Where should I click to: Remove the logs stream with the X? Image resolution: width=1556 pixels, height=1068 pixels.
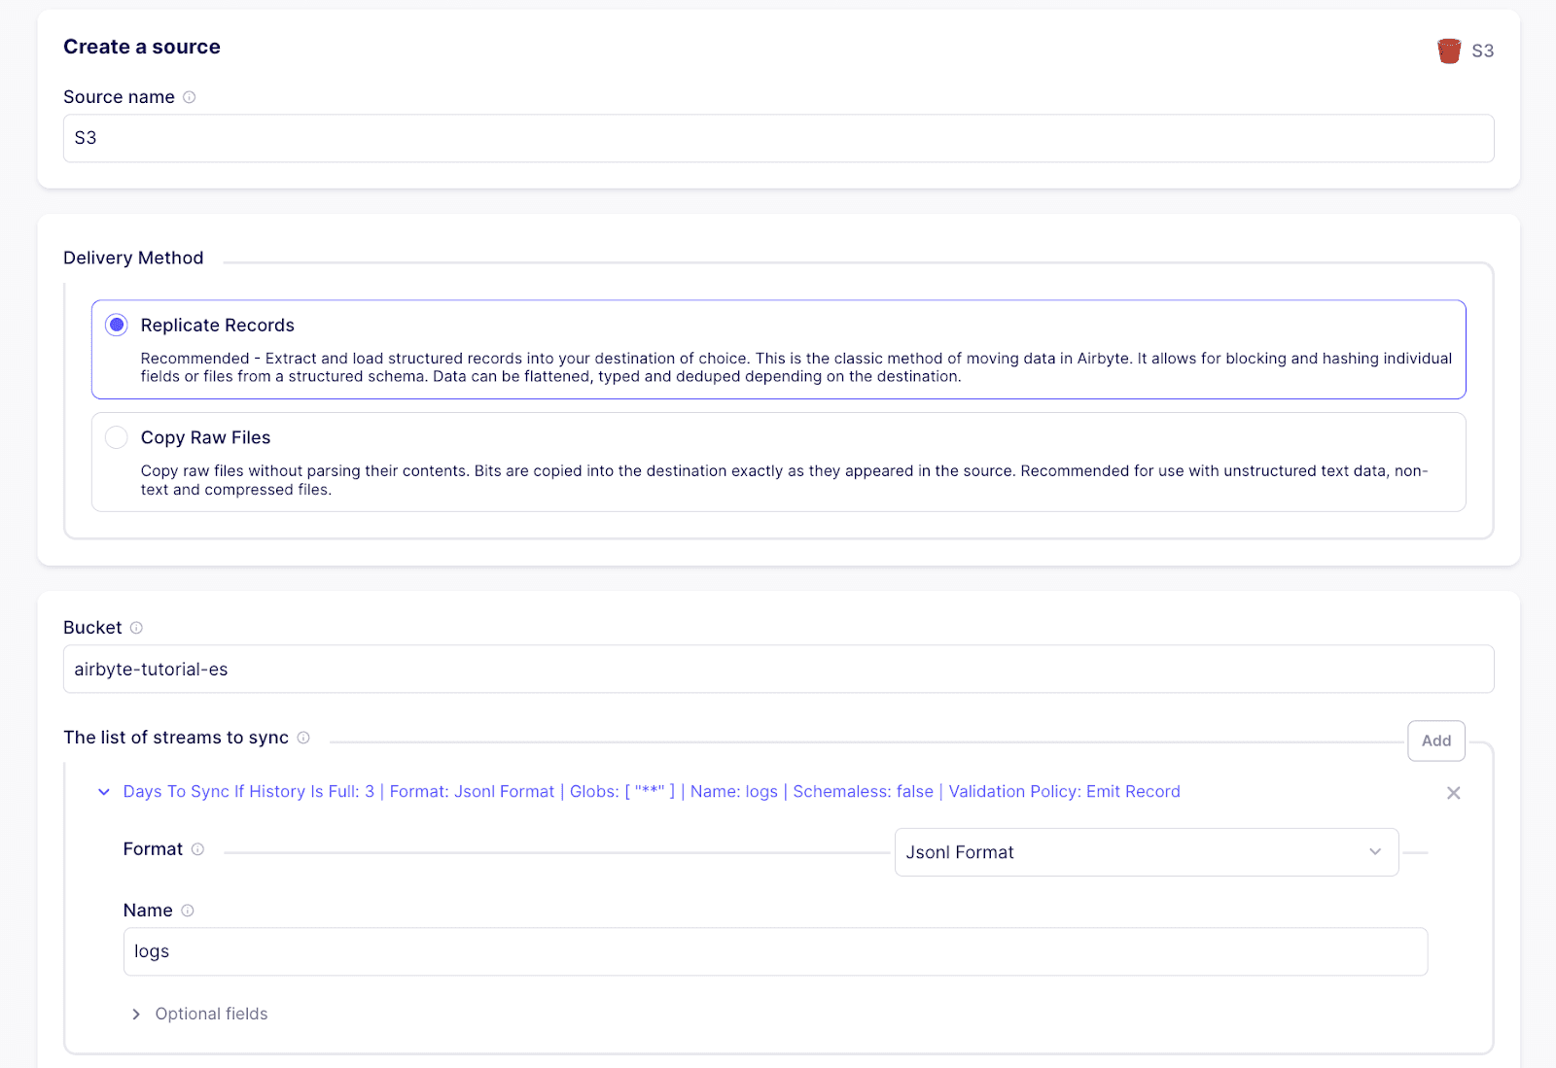coord(1453,793)
